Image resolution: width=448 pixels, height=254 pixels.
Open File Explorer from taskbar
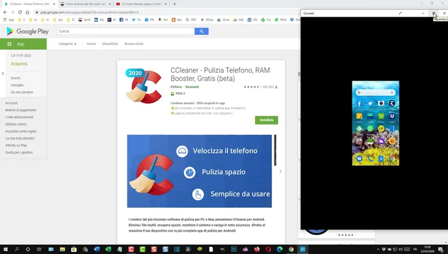pyautogui.click(x=62, y=249)
